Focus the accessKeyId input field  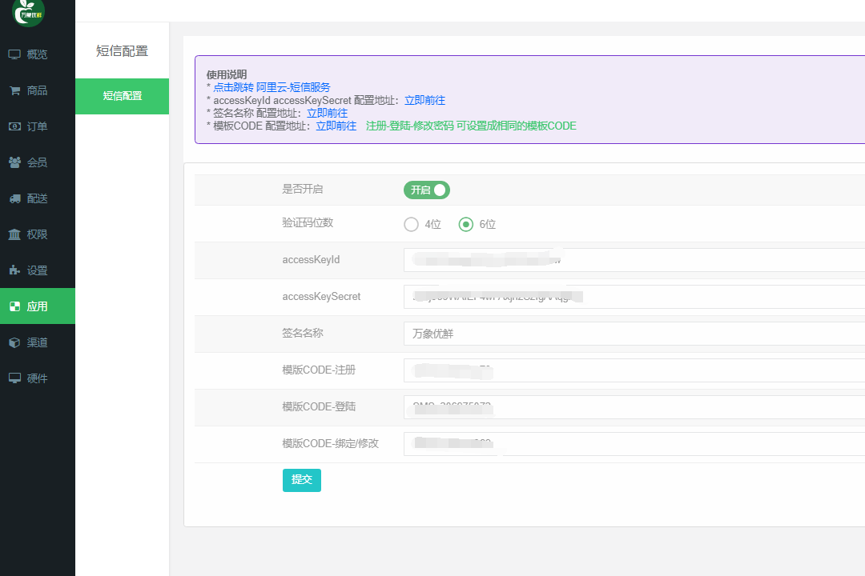pyautogui.click(x=634, y=260)
